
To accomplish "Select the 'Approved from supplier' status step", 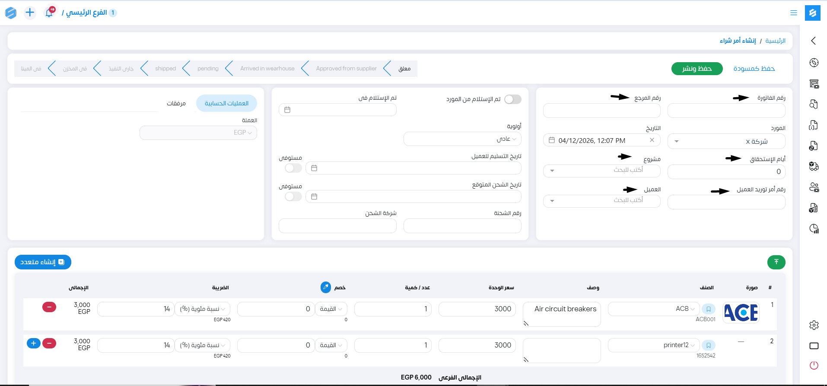I will point(346,69).
